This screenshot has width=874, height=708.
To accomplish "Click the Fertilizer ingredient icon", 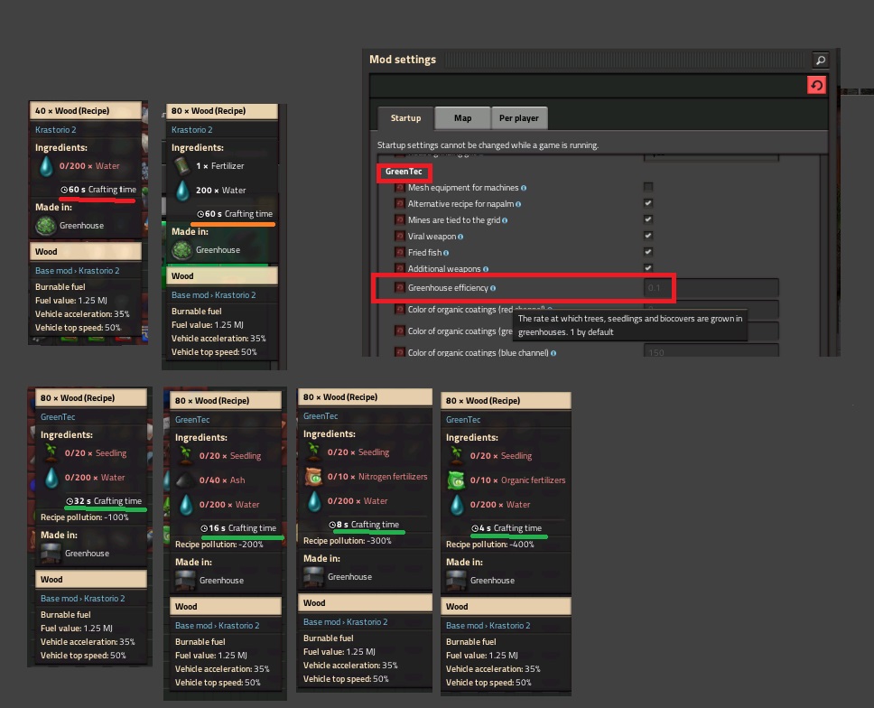I will [x=182, y=166].
